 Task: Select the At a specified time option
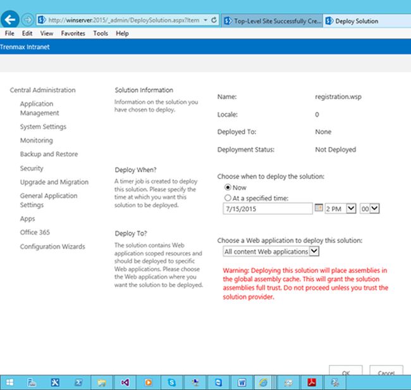[228, 198]
